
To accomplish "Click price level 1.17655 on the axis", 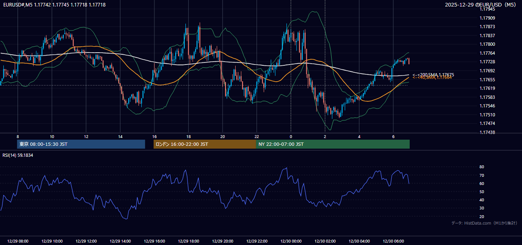I will pos(487,80).
